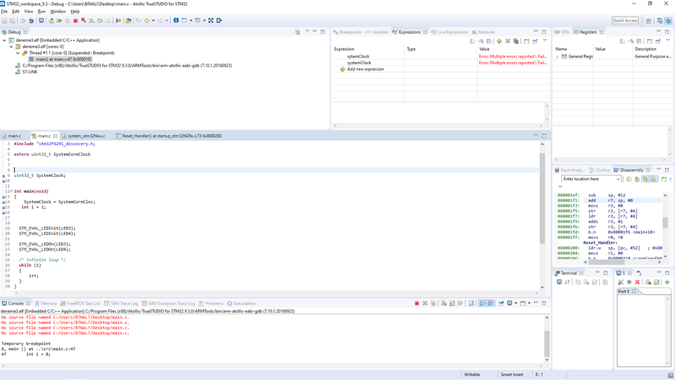Viewport: 675px width, 380px height.
Task: Click the Debug bug icon in main toolbar
Action: (x=31, y=20)
